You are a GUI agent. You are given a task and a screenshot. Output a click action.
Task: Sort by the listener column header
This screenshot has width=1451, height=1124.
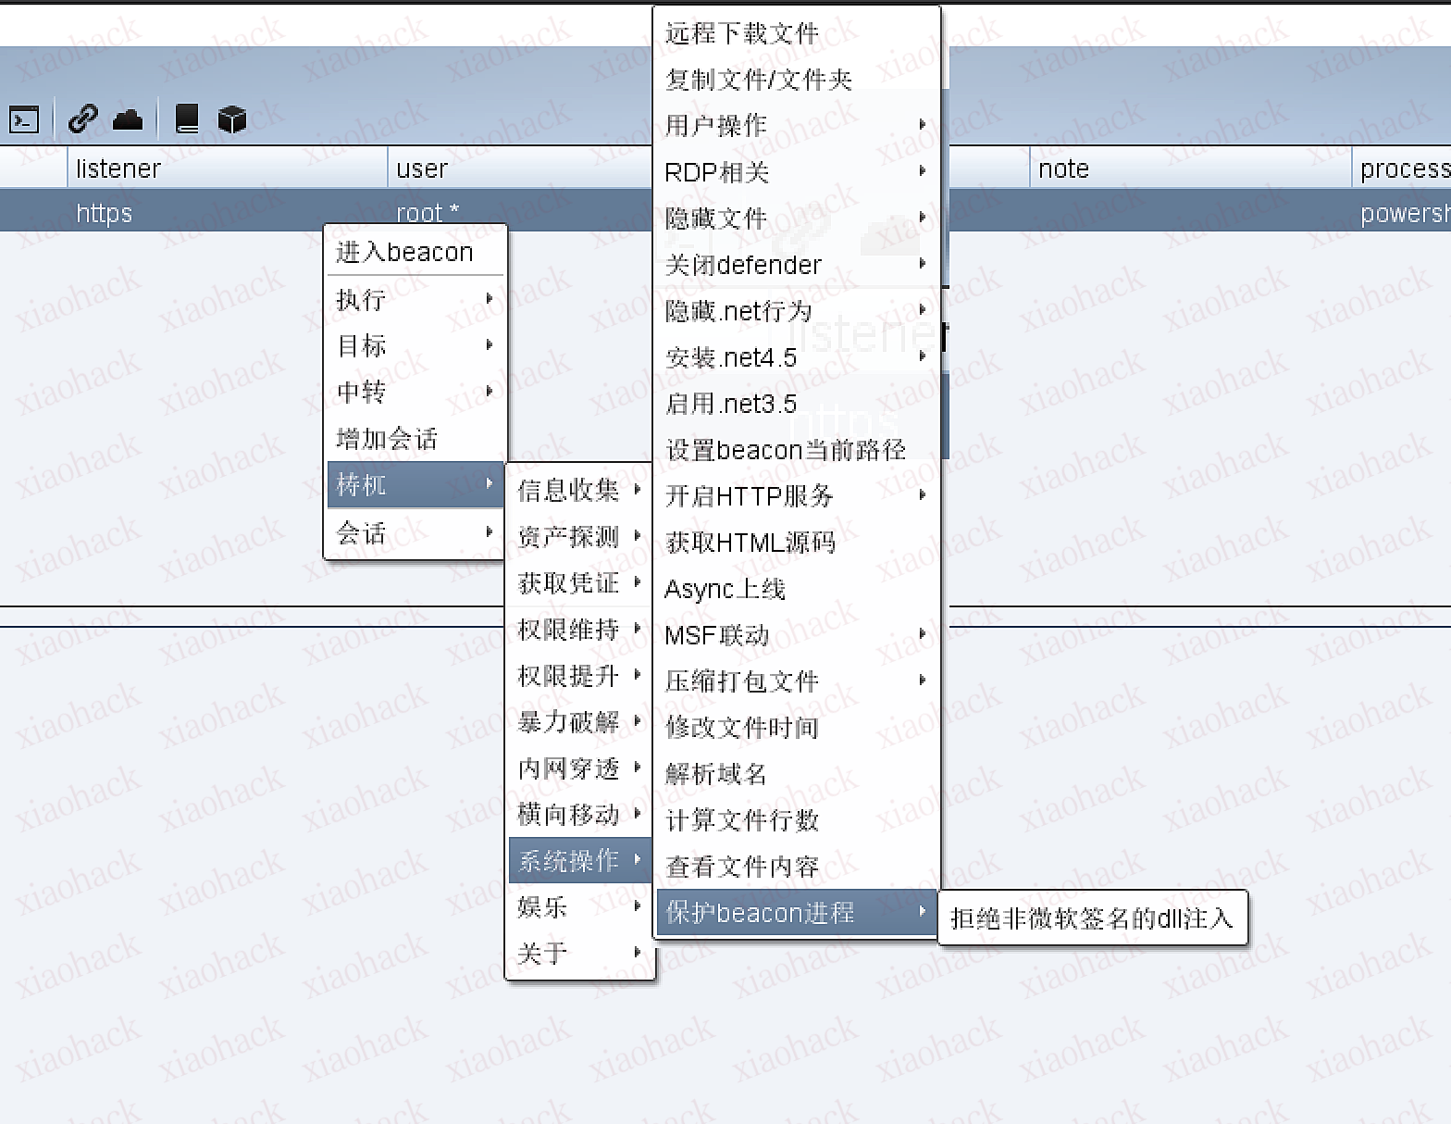pyautogui.click(x=118, y=169)
